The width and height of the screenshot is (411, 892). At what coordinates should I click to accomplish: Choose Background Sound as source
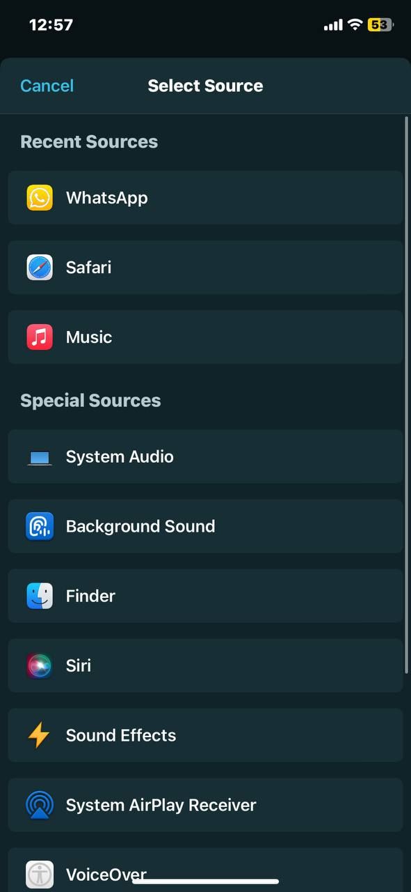point(205,526)
